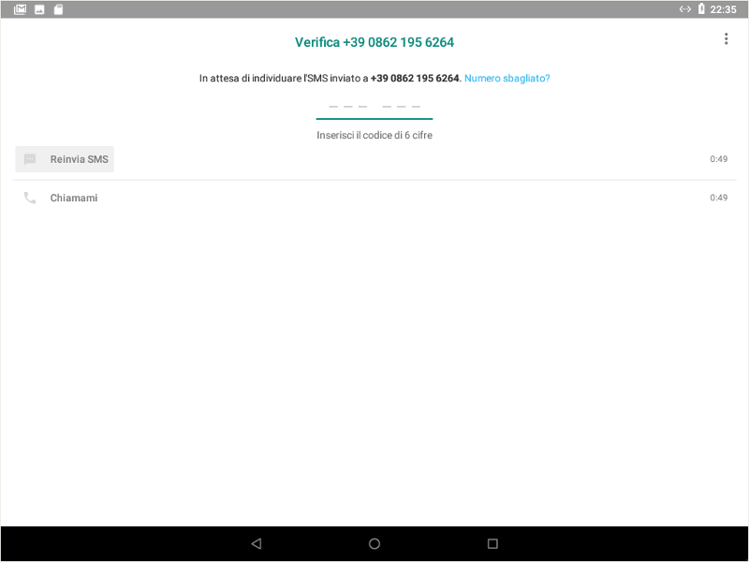Click the "Verifica +39 0862 195 6264" title

tap(374, 42)
